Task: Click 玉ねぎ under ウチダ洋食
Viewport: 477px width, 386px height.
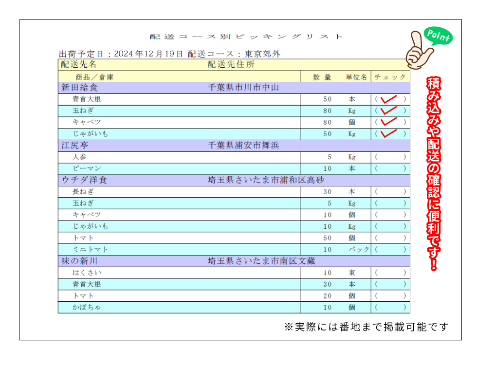Action: [83, 203]
